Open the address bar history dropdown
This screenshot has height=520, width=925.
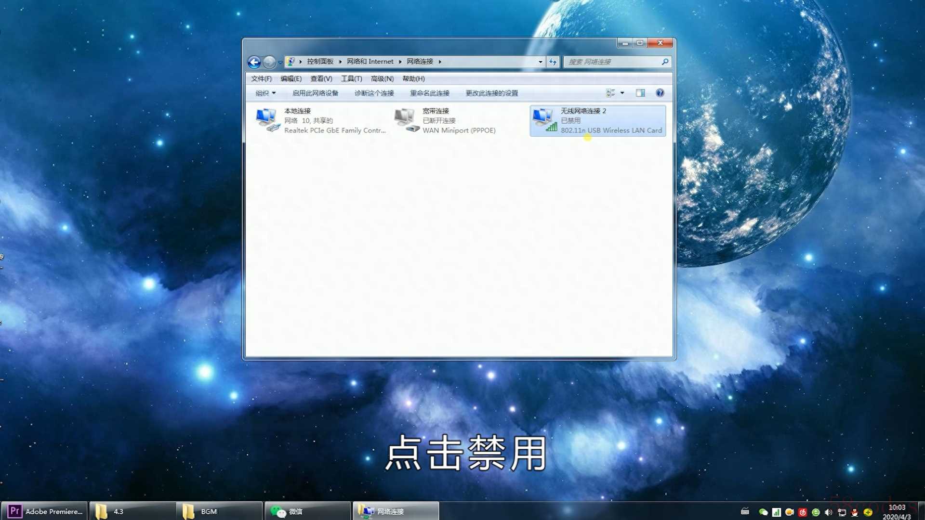pyautogui.click(x=540, y=62)
